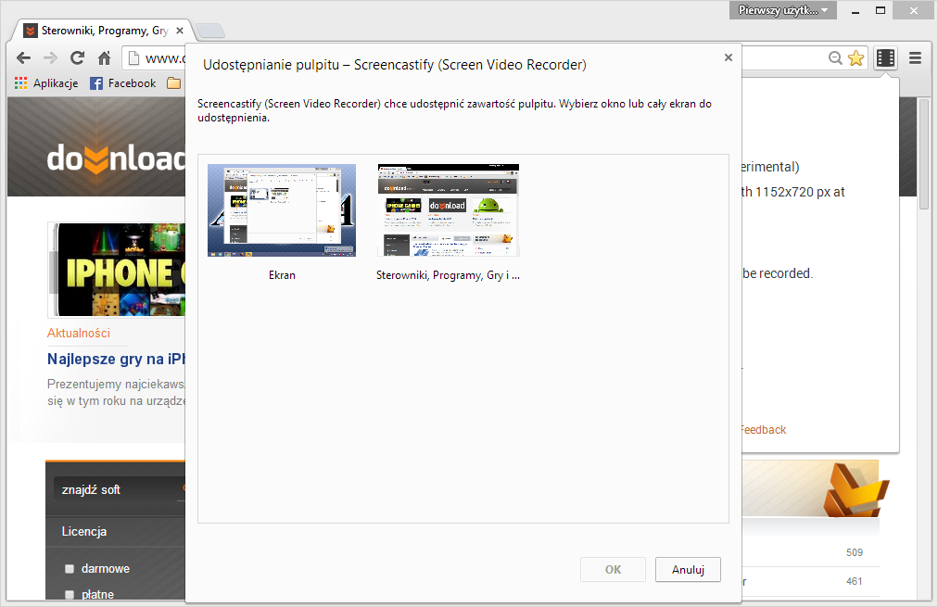The width and height of the screenshot is (938, 607).
Task: Reload the page with the refresh icon
Action: click(x=77, y=58)
